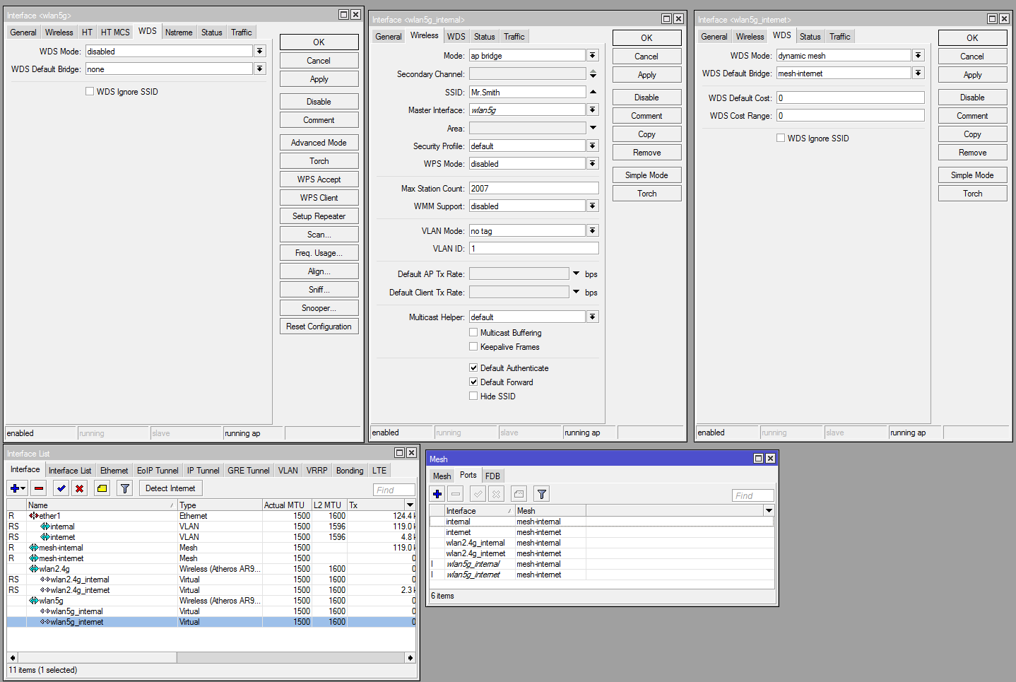Enable wlan5g_internet via the checkmark icon
This screenshot has height=682, width=1016.
(x=61, y=488)
